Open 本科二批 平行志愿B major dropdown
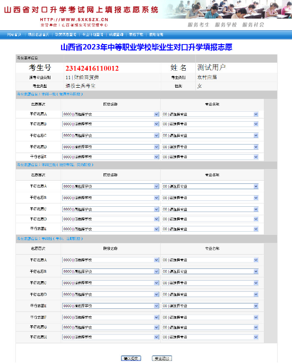292x363 pixels. pos(210,198)
